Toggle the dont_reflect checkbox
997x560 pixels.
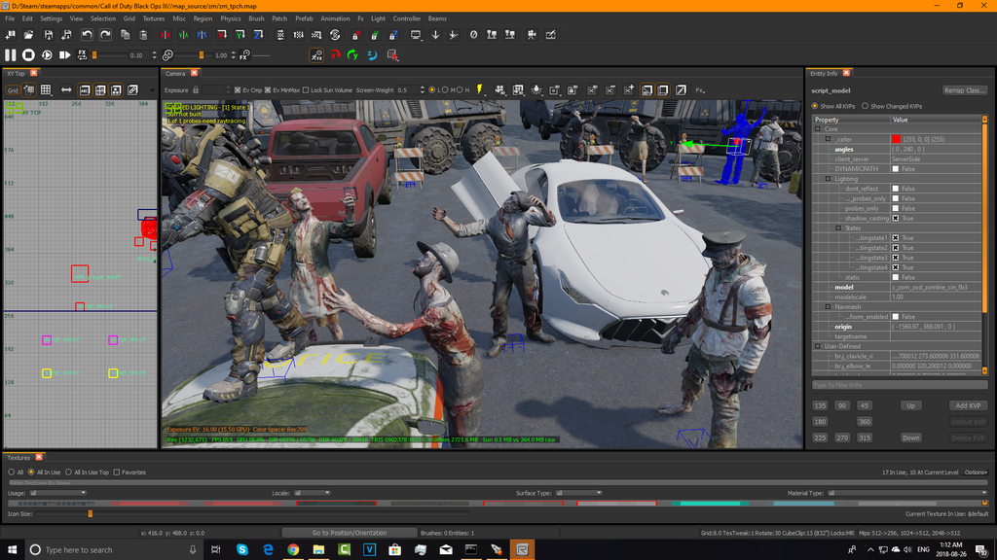click(896, 189)
